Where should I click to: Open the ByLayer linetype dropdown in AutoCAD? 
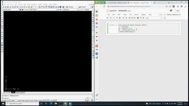coord(86,10)
